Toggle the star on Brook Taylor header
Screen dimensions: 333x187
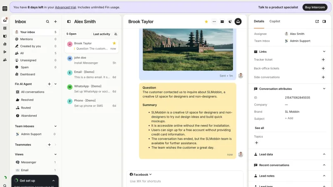click(206, 22)
